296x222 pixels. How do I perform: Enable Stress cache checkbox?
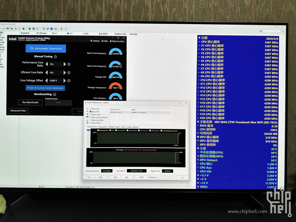tap(91, 114)
